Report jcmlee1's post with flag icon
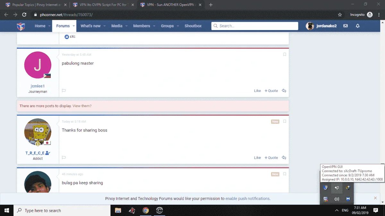This screenshot has height=216, width=385. point(64,91)
